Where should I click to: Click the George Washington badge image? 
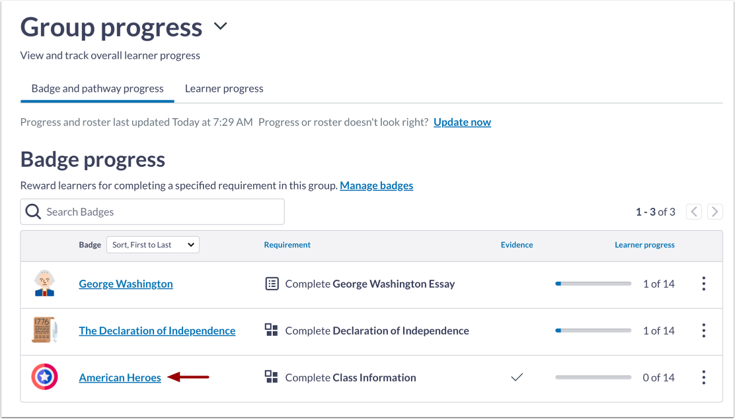click(x=44, y=284)
